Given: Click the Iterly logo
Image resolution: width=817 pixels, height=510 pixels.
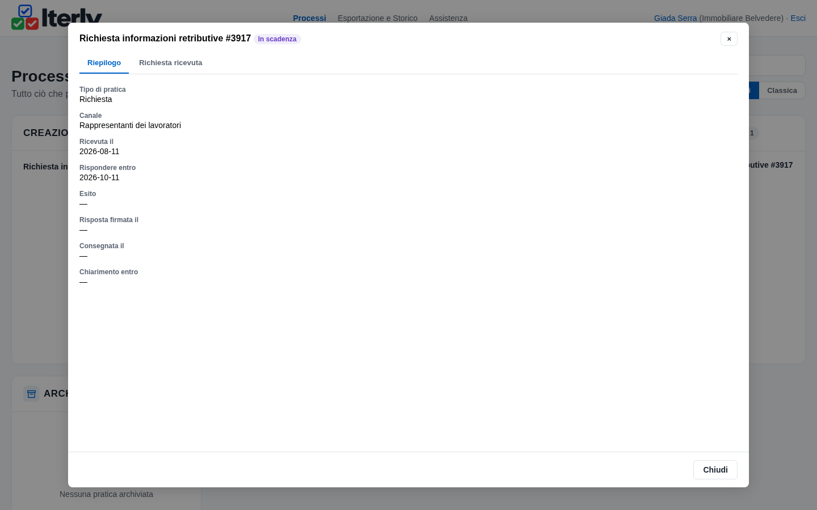Looking at the screenshot, I should pyautogui.click(x=57, y=17).
